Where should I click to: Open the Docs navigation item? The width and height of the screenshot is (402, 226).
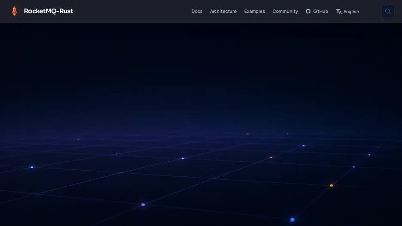197,11
